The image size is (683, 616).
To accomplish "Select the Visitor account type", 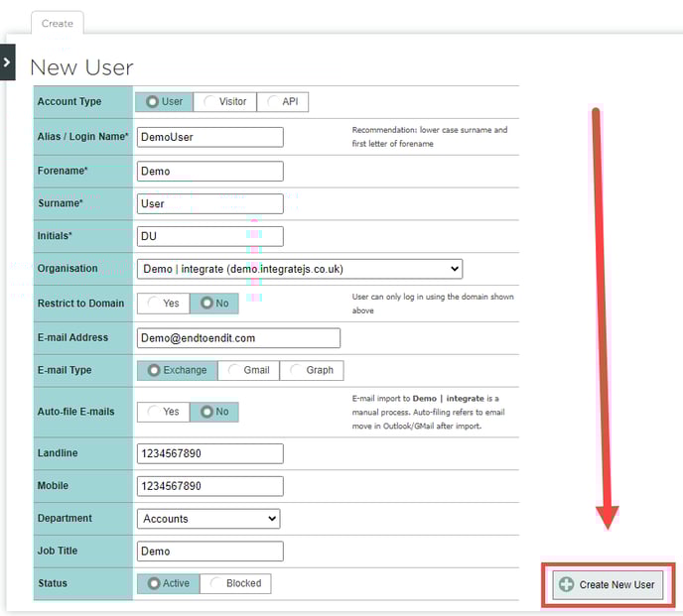I will click(x=224, y=102).
